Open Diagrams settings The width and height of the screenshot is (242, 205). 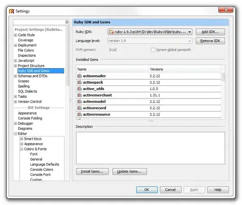25,128
